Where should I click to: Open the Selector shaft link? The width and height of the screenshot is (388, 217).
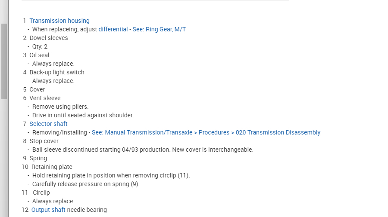(x=48, y=124)
